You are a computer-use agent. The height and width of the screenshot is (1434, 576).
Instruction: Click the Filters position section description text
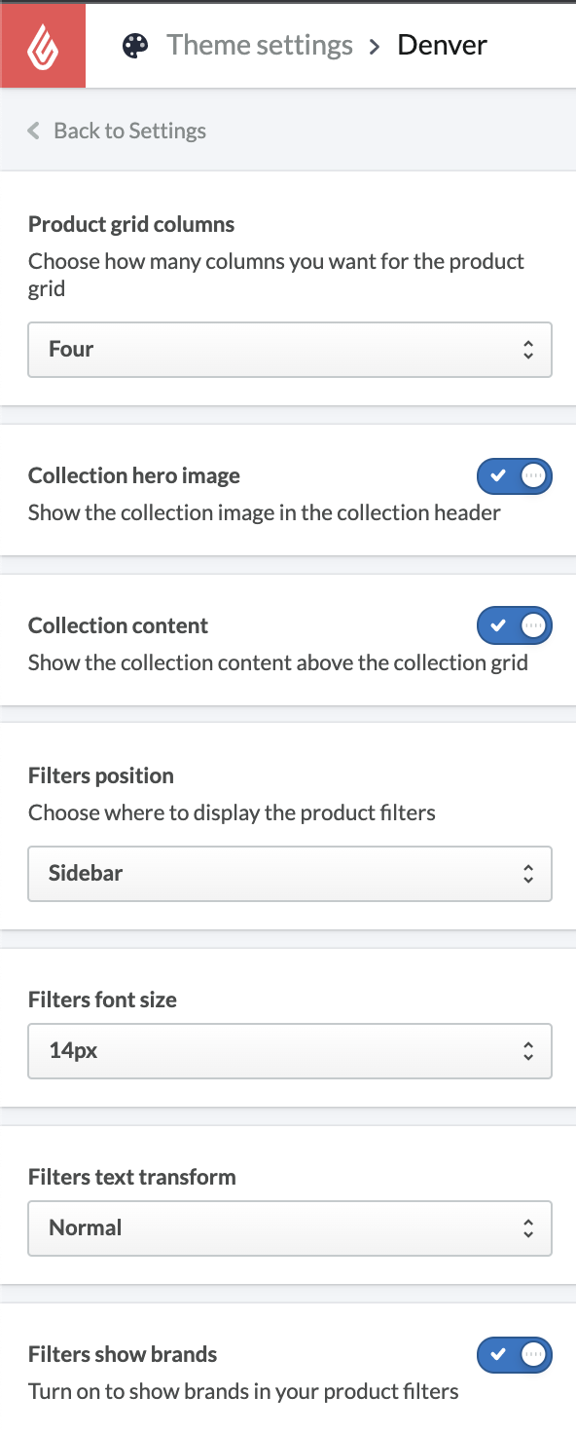point(232,811)
